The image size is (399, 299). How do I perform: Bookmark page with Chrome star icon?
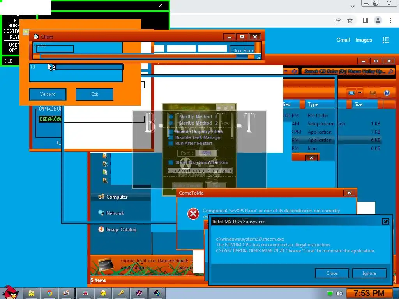tap(350, 20)
